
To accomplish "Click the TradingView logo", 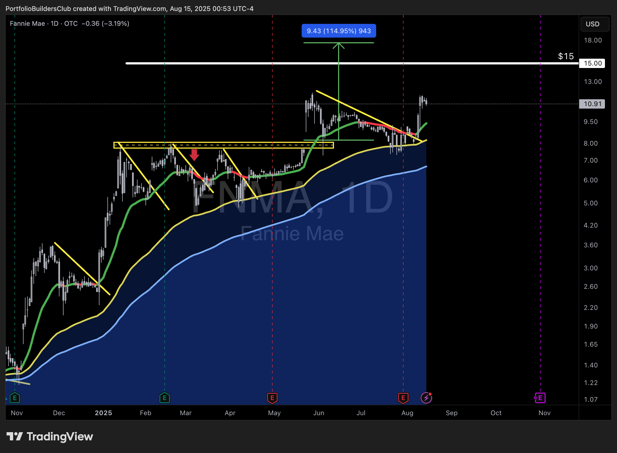I will click(x=50, y=437).
